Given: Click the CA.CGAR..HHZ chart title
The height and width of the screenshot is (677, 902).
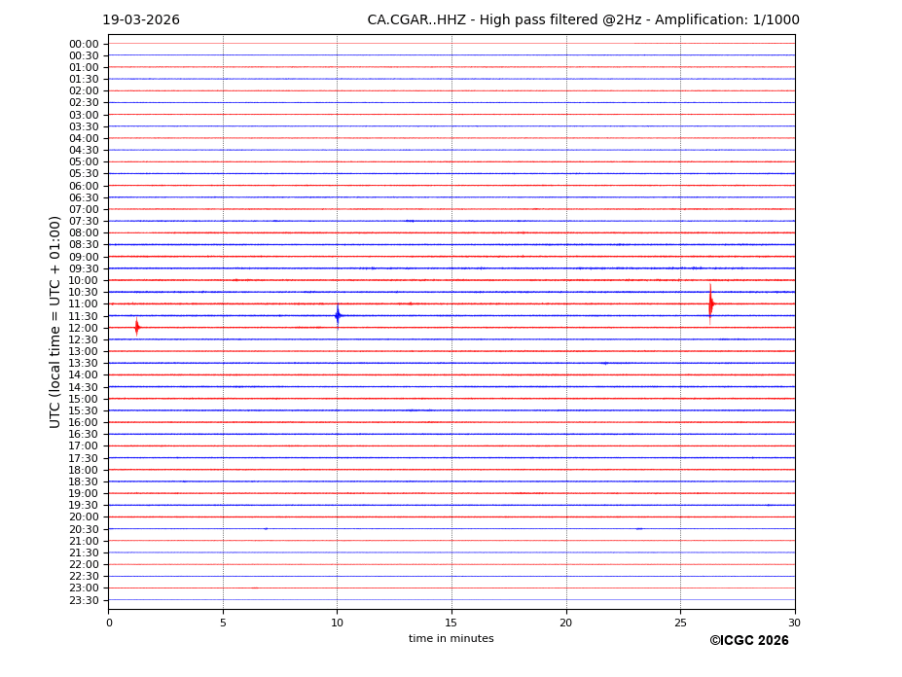Looking at the screenshot, I should coord(583,20).
